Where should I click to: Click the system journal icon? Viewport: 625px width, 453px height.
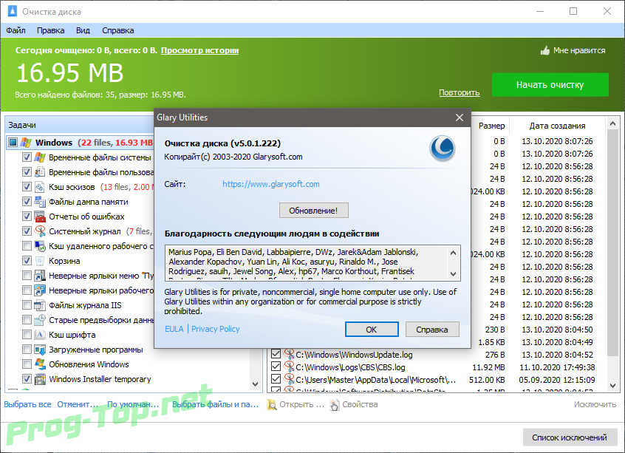click(40, 231)
